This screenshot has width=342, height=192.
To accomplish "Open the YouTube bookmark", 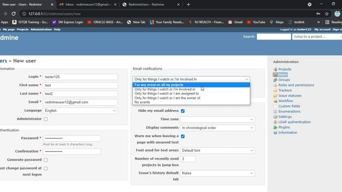I will pyautogui.click(x=256, y=22).
